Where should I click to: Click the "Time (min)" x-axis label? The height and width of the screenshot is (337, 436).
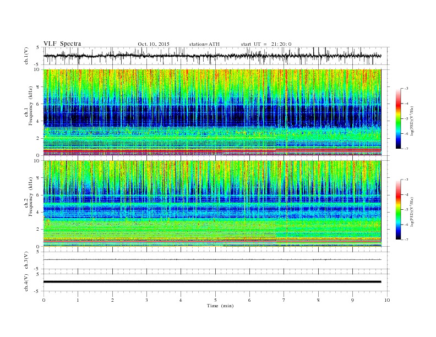click(220, 306)
